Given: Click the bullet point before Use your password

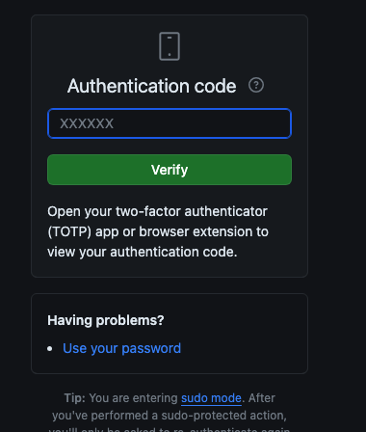Looking at the screenshot, I should 50,349.
